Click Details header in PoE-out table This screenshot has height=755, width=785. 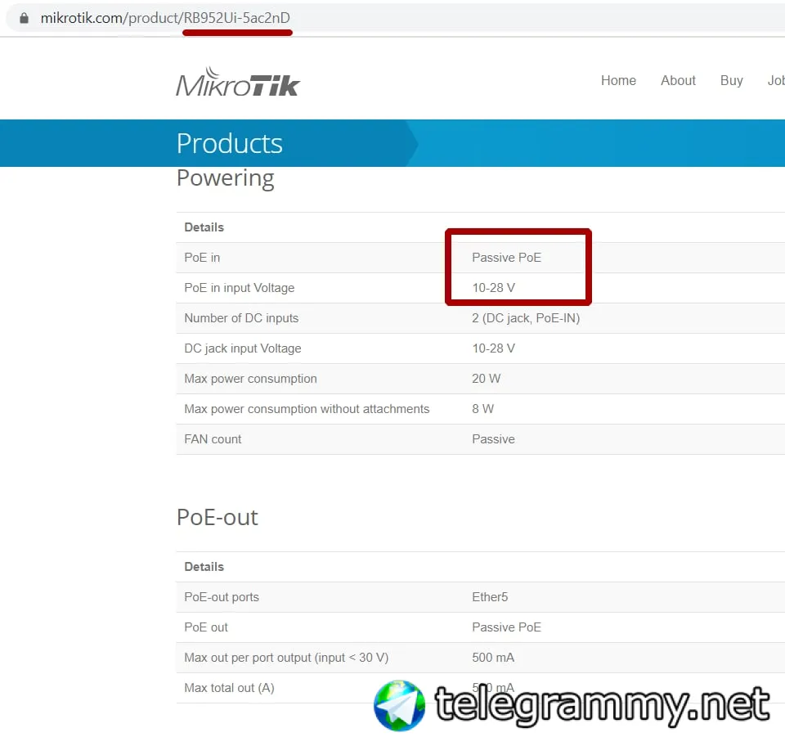[204, 567]
